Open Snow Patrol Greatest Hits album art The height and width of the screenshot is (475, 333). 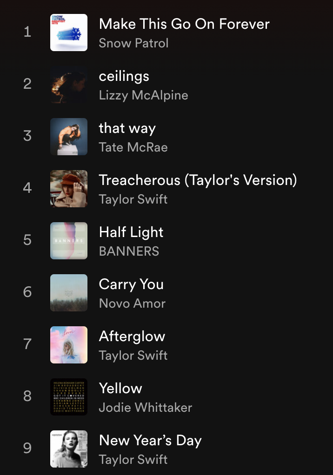pos(69,33)
